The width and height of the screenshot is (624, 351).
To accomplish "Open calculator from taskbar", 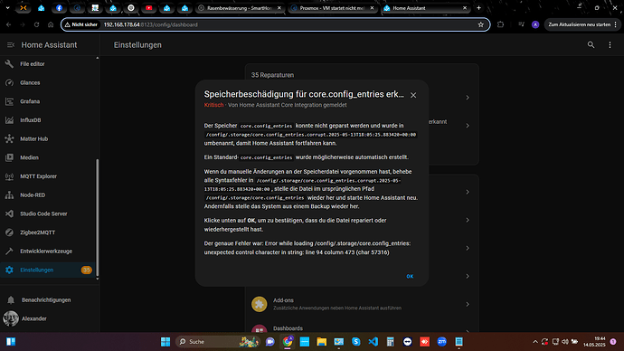I will [x=391, y=341].
